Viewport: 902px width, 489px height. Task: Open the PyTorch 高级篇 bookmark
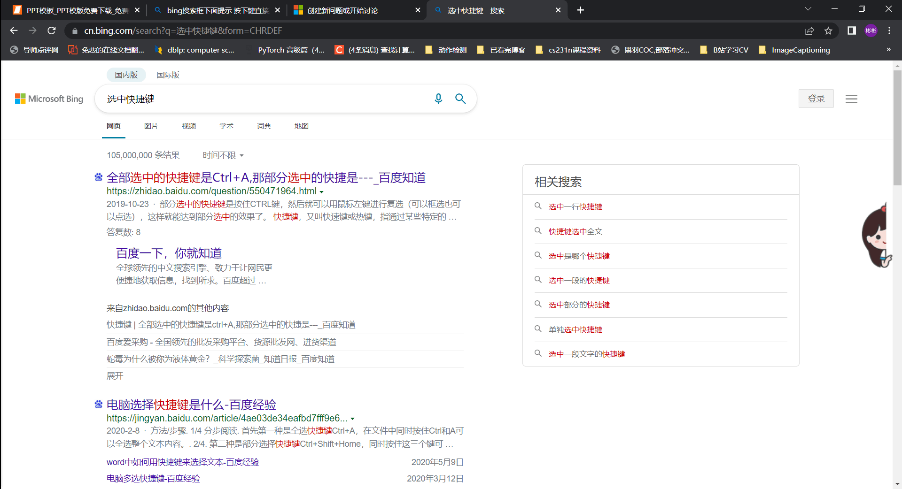point(285,50)
